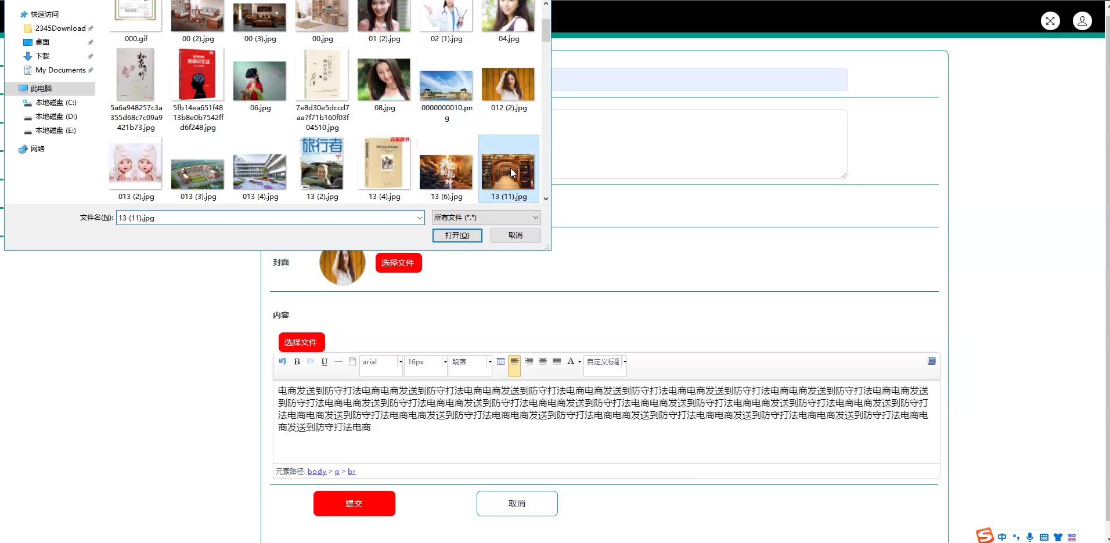Open 本地磁盘 (C:) drive
Image resolution: width=1110 pixels, height=543 pixels.
(x=56, y=103)
